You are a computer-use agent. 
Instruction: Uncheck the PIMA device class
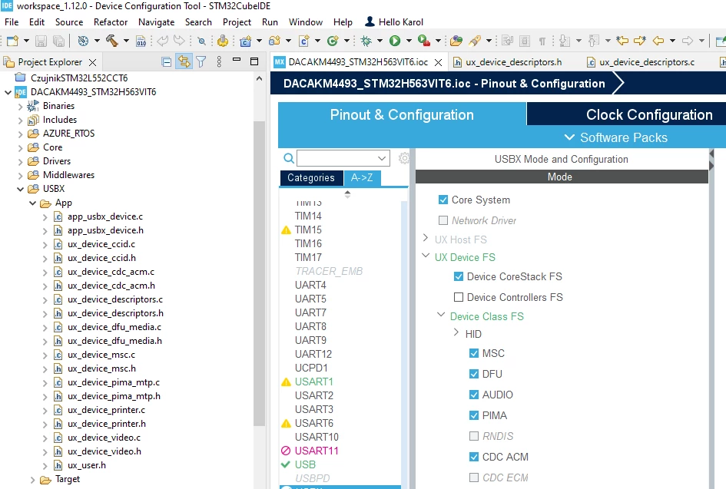click(x=474, y=415)
